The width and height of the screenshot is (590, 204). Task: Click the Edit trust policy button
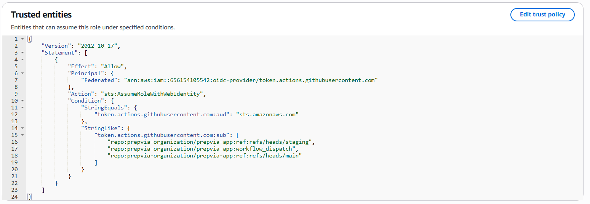coord(542,15)
